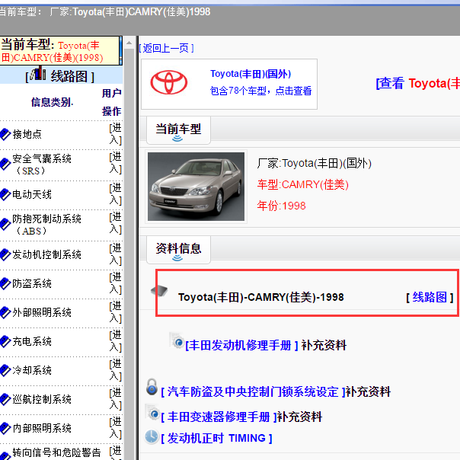Click the left panel scrollbar up arrow
The width and height of the screenshot is (460, 460).
(129, 43)
